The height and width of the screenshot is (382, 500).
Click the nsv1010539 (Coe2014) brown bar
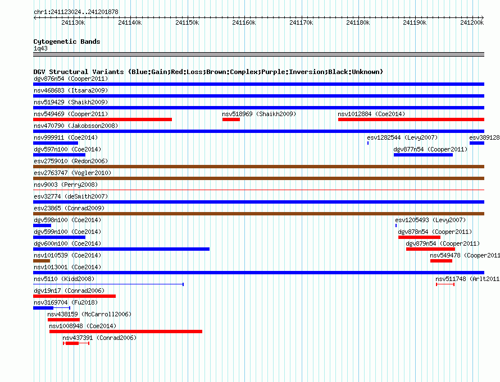point(42,261)
